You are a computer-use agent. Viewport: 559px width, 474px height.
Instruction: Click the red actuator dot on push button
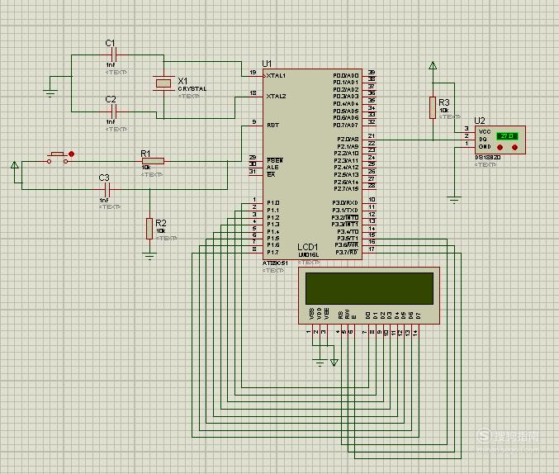click(71, 154)
